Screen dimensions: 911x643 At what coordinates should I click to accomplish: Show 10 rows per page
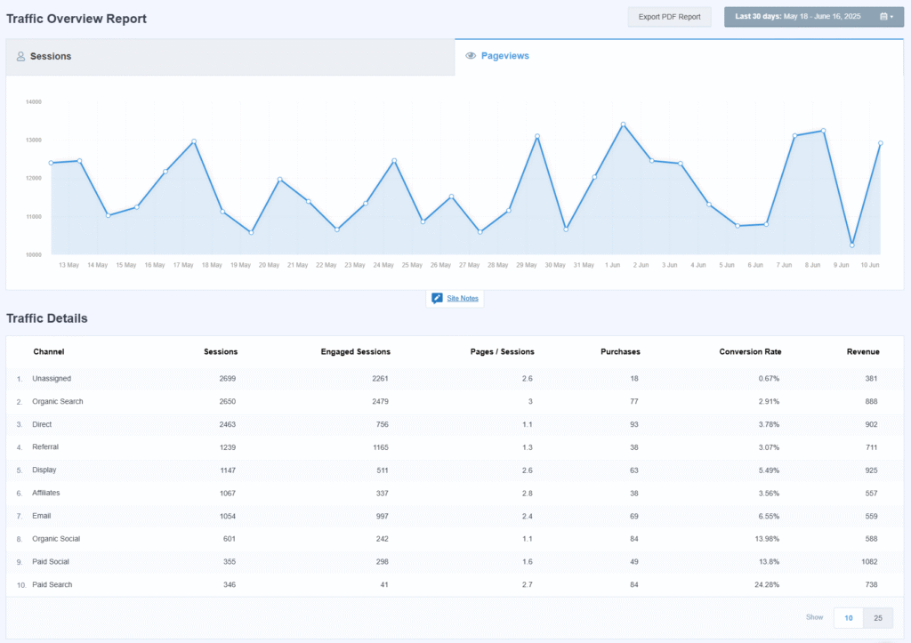848,618
